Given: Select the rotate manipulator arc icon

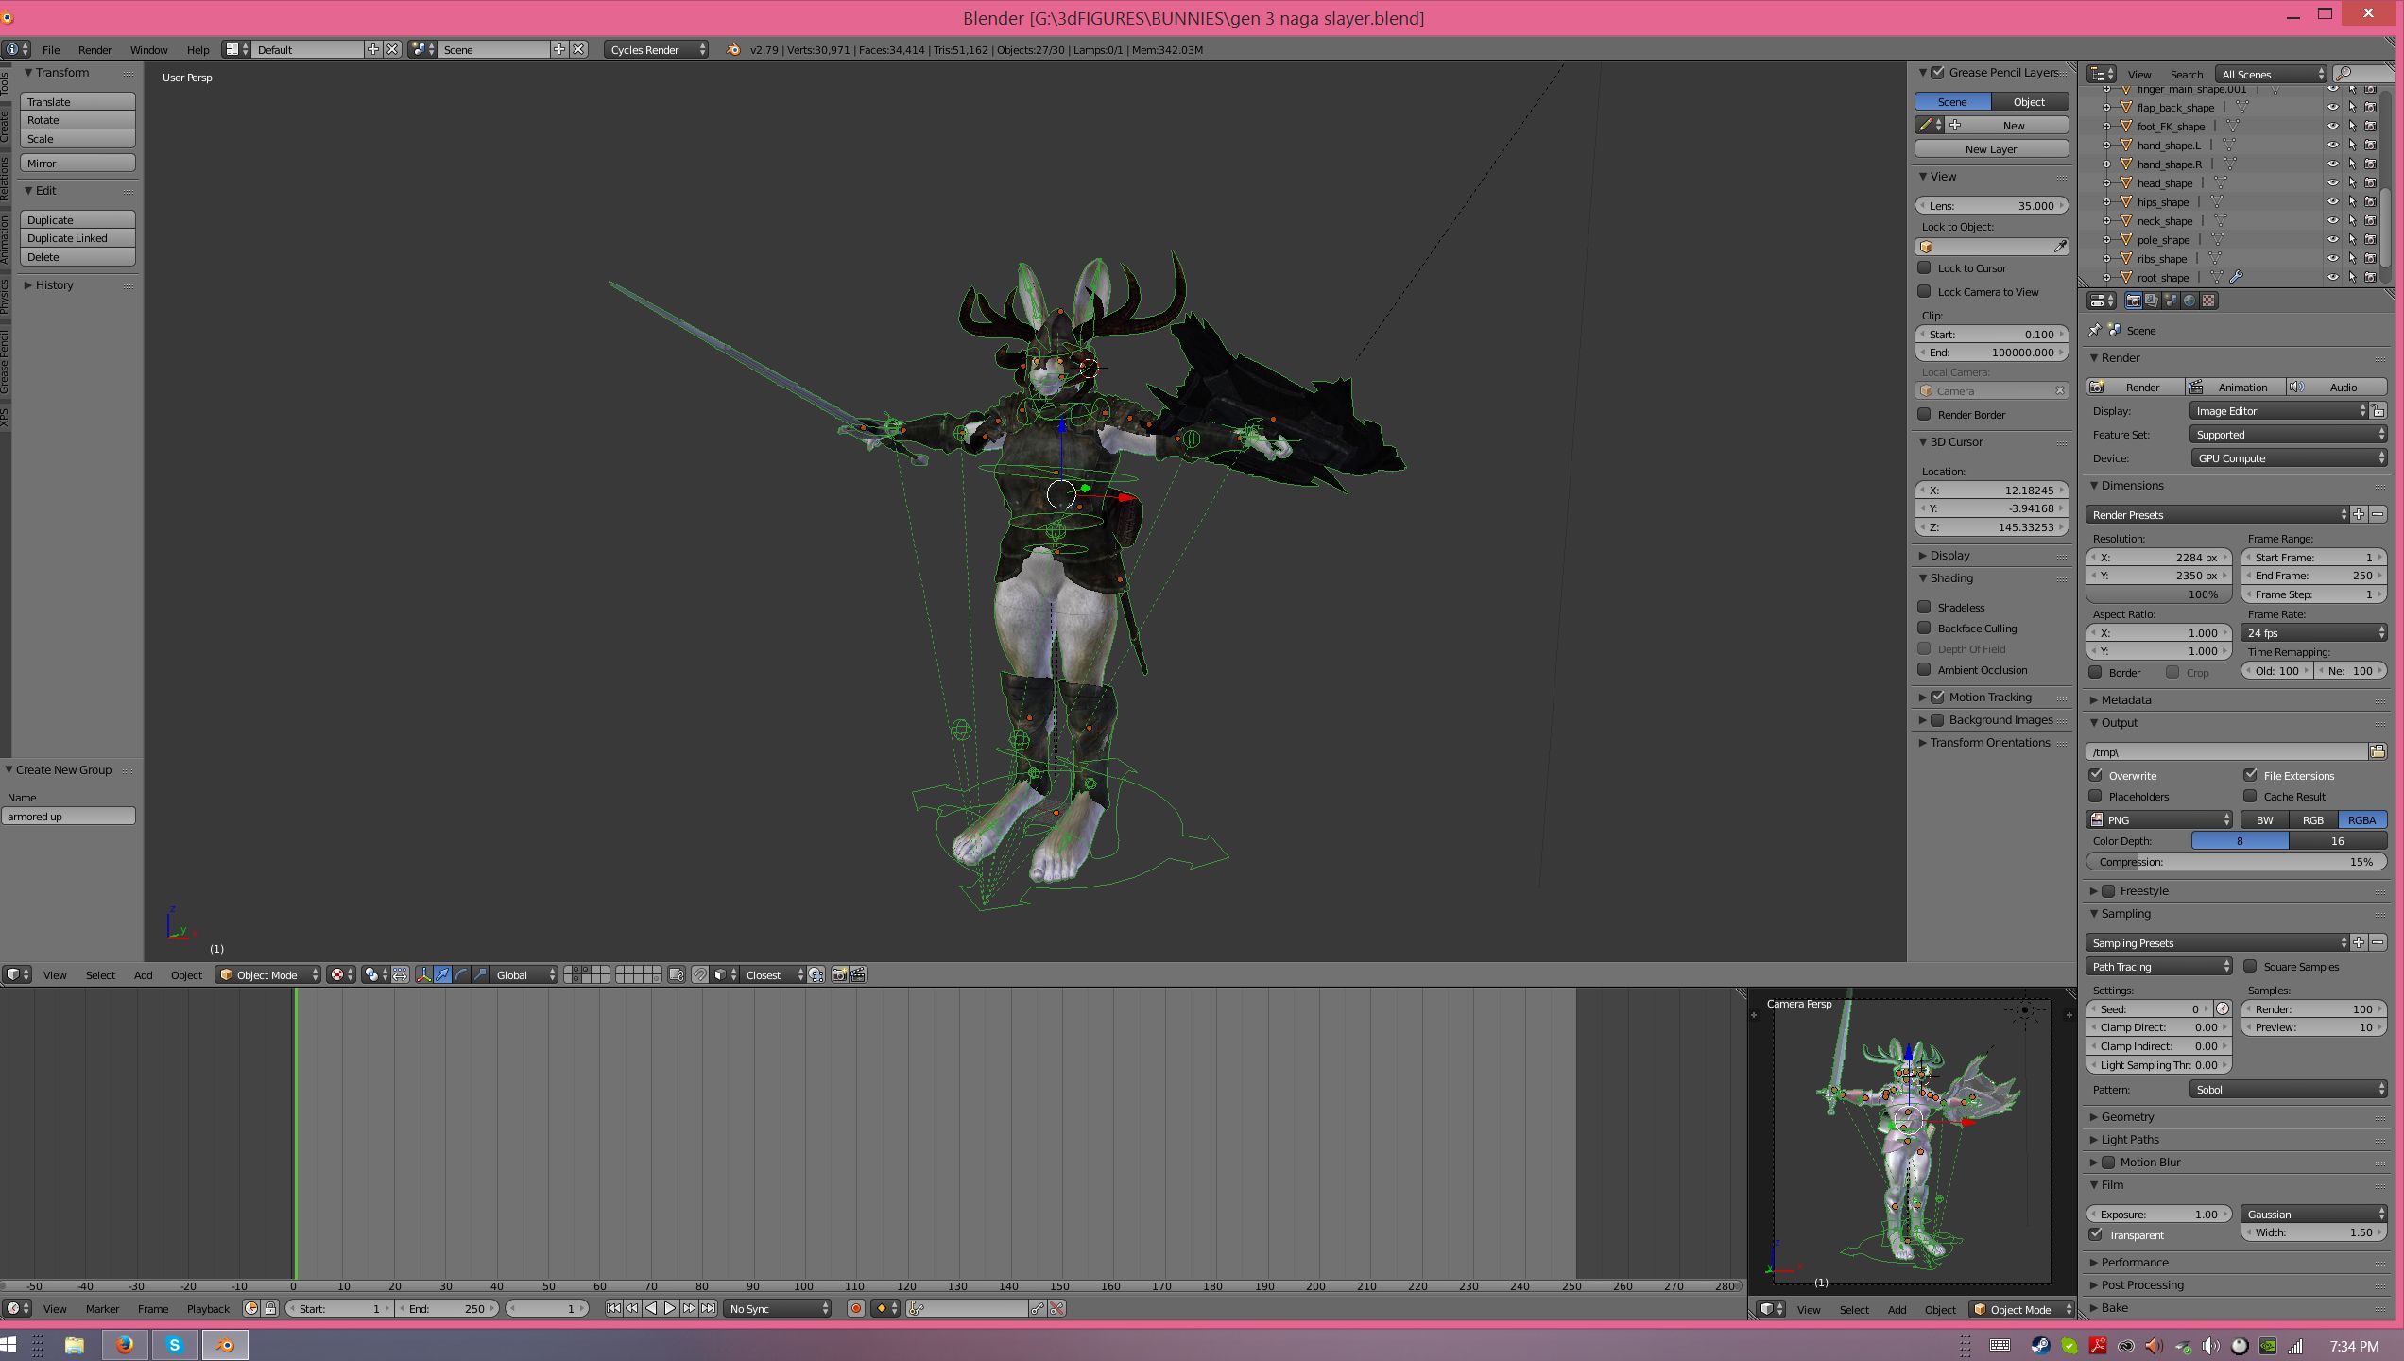Looking at the screenshot, I should coord(461,974).
